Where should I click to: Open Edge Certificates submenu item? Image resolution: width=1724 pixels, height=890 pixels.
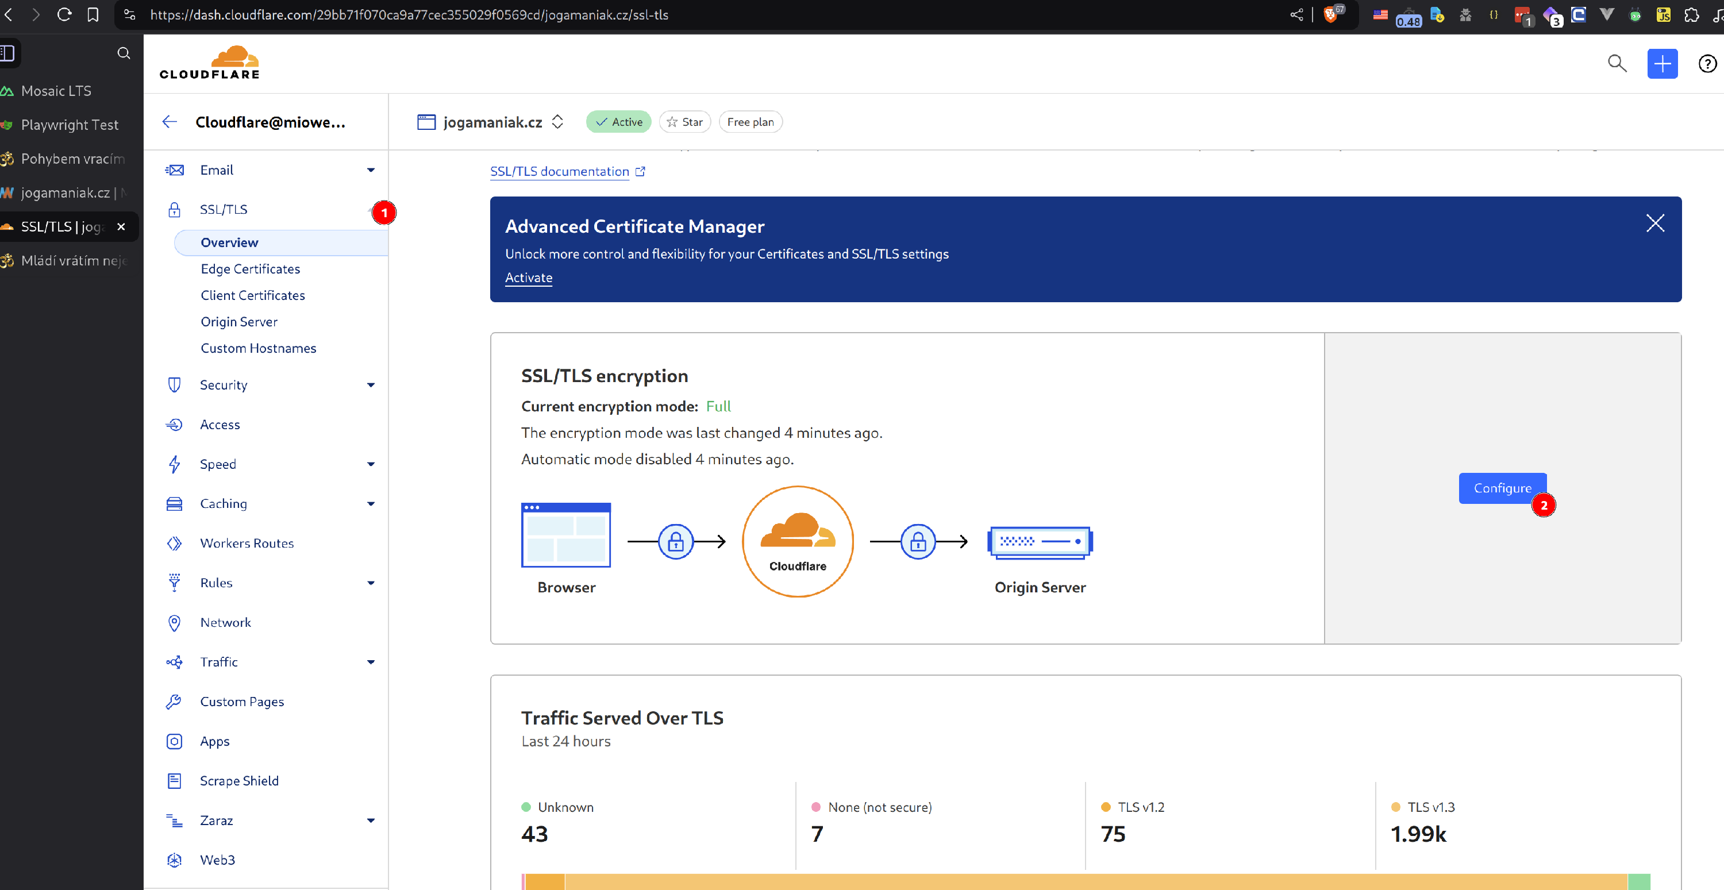coord(251,269)
